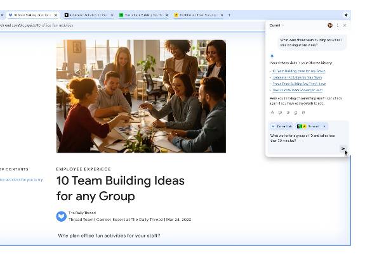
Task: Open the profile avatar in Gemini panel header
Action: (330, 25)
